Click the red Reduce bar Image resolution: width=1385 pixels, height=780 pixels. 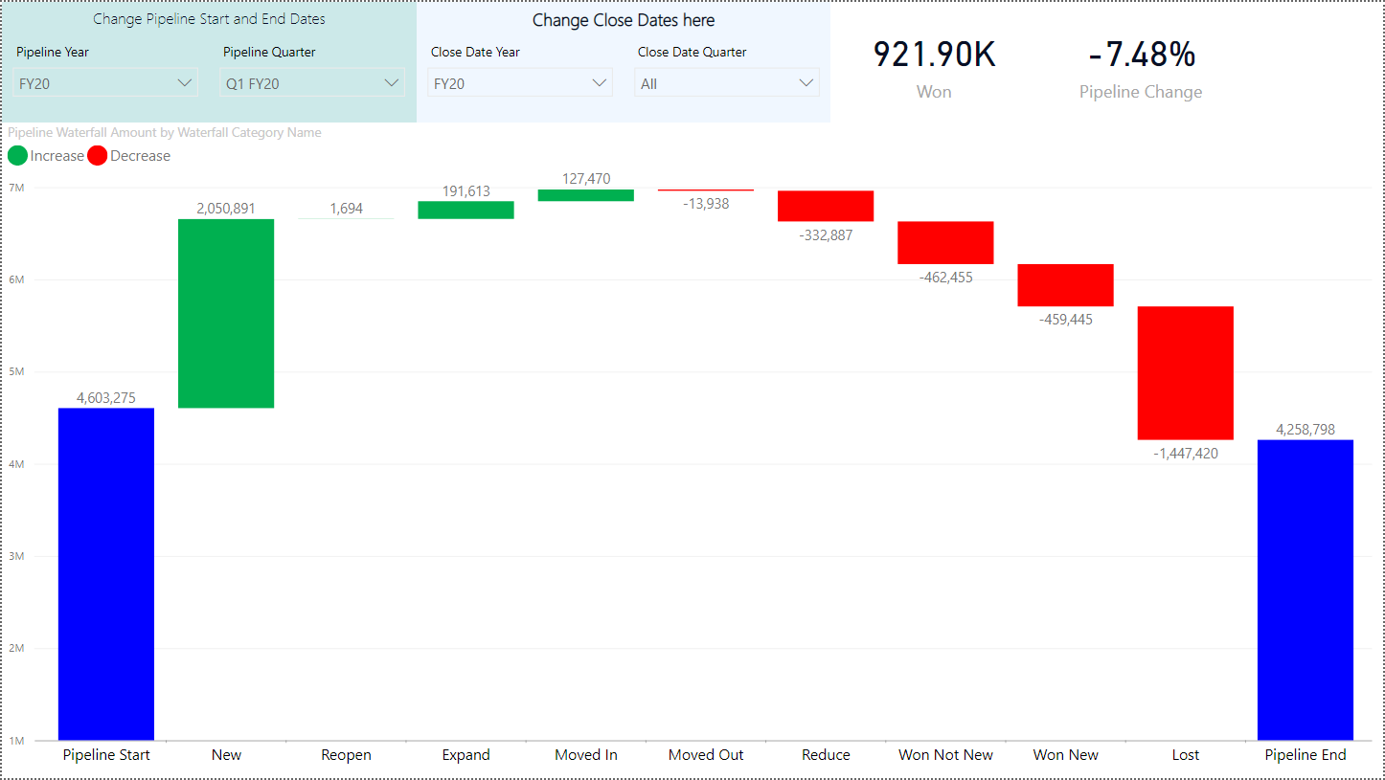[826, 206]
